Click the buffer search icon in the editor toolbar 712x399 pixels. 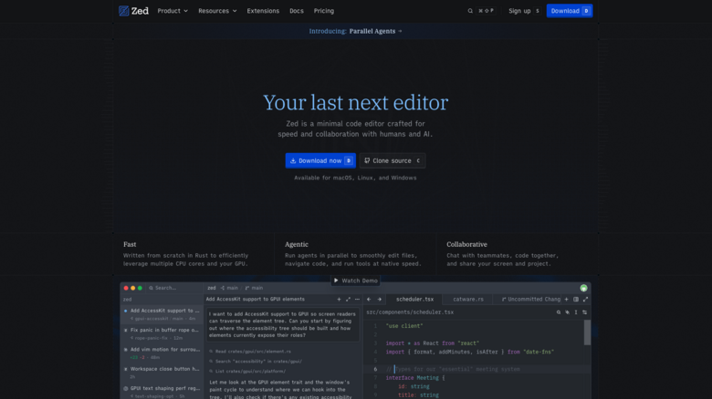coord(559,312)
